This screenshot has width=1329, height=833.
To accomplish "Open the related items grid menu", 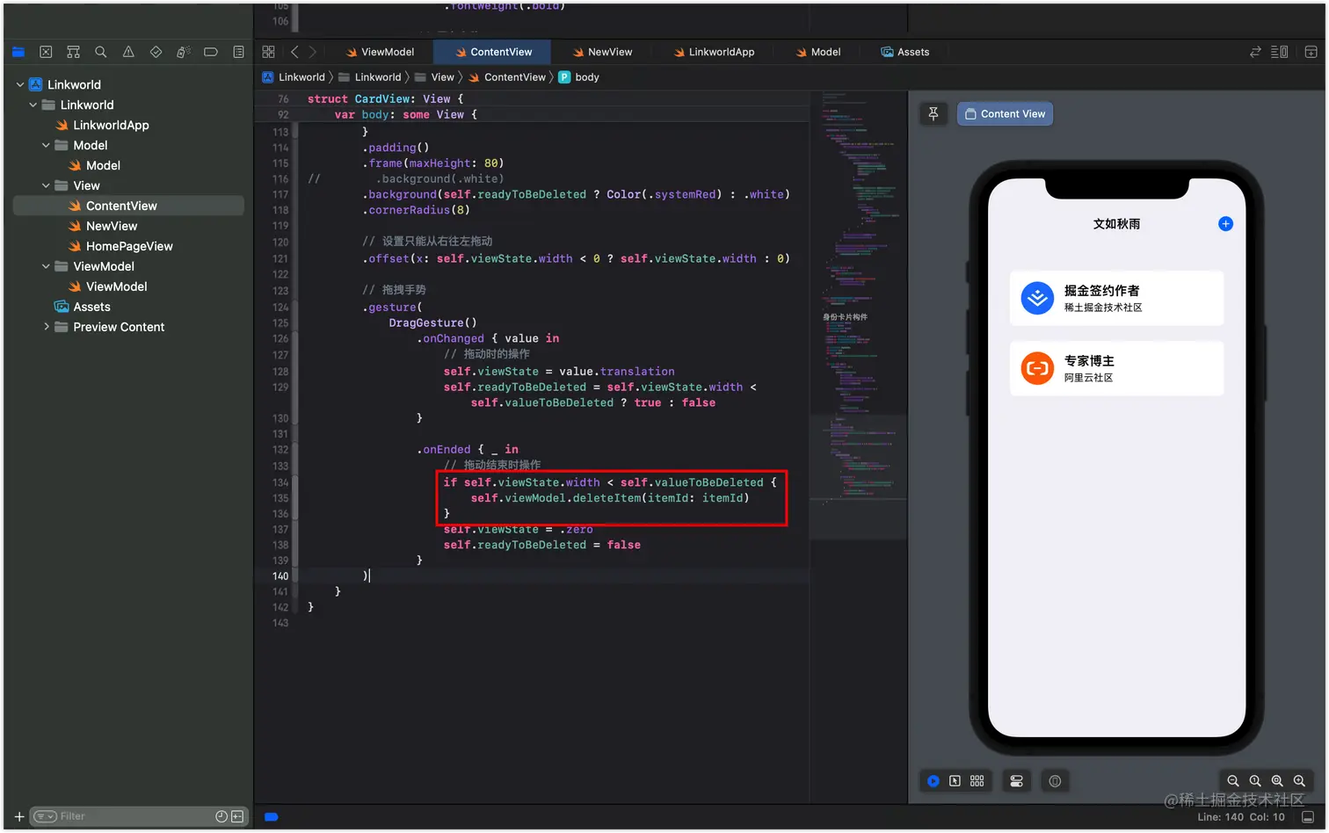I will point(268,52).
